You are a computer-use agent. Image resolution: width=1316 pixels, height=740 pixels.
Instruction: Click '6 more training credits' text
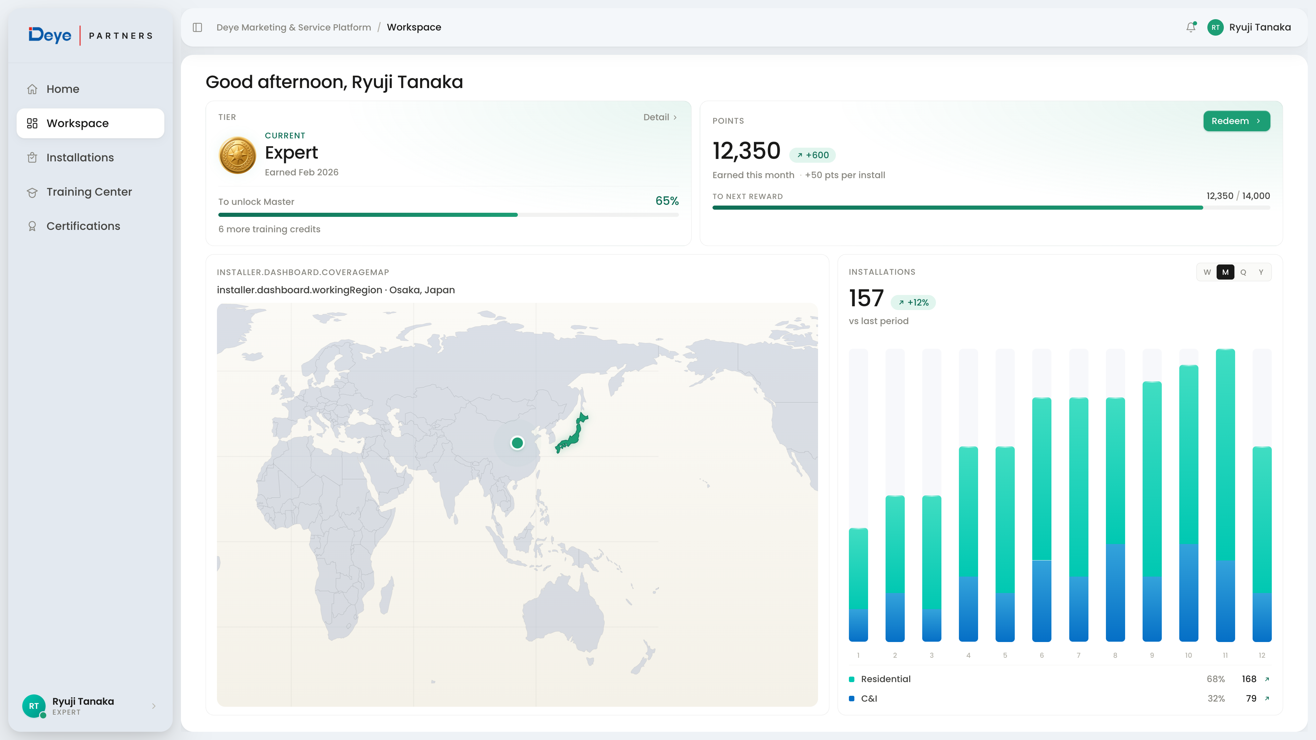point(269,229)
